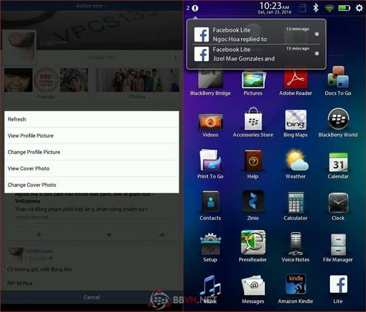This screenshot has width=366, height=312.
Task: Open the Setup app
Action: (x=210, y=247)
